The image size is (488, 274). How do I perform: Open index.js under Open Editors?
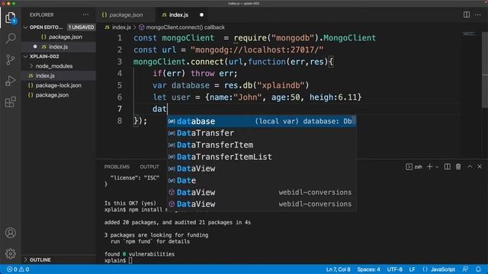pos(59,47)
